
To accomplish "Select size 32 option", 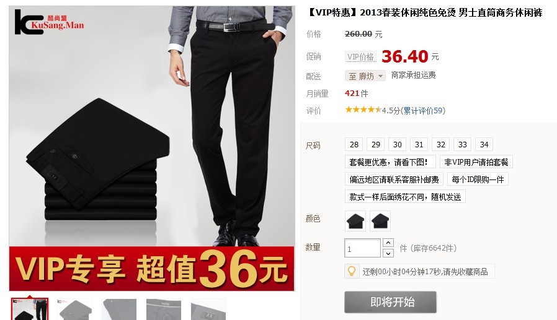I will click(x=441, y=145).
